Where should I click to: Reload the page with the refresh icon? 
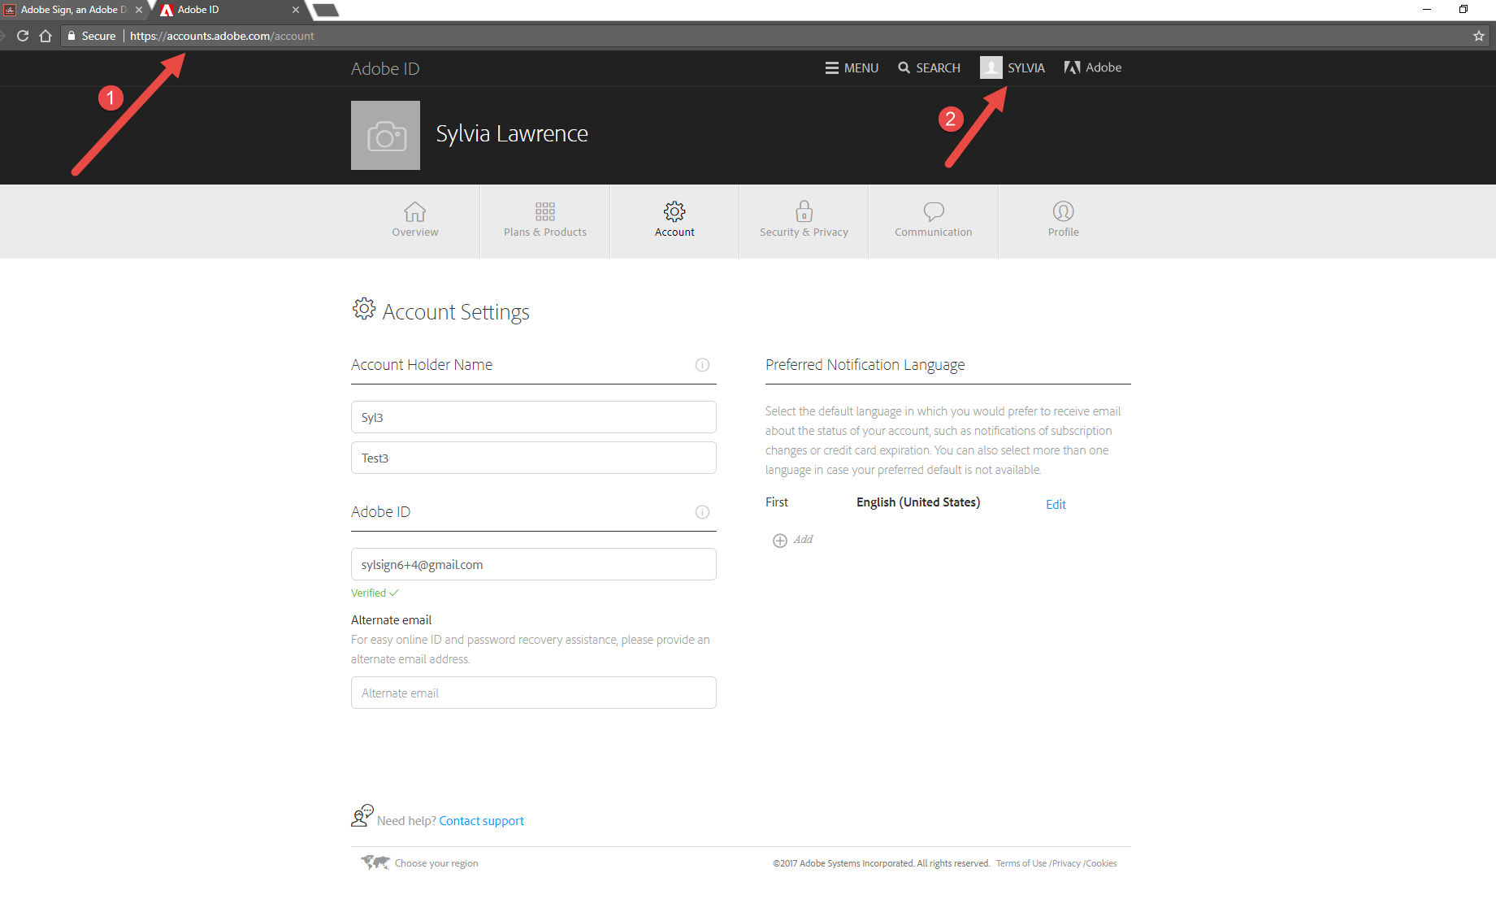click(23, 36)
